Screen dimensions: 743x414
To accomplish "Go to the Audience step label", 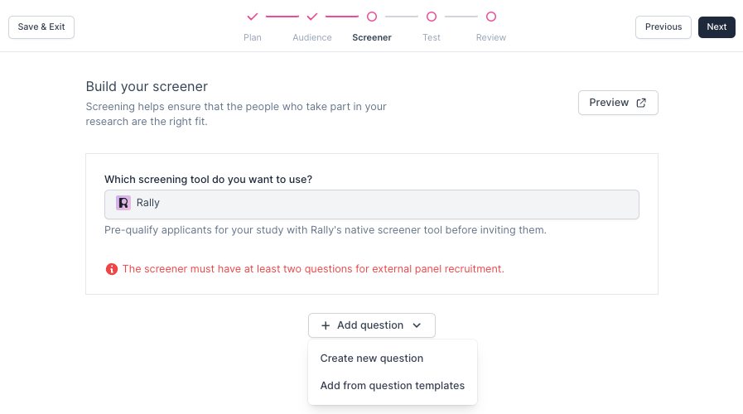I will [312, 37].
